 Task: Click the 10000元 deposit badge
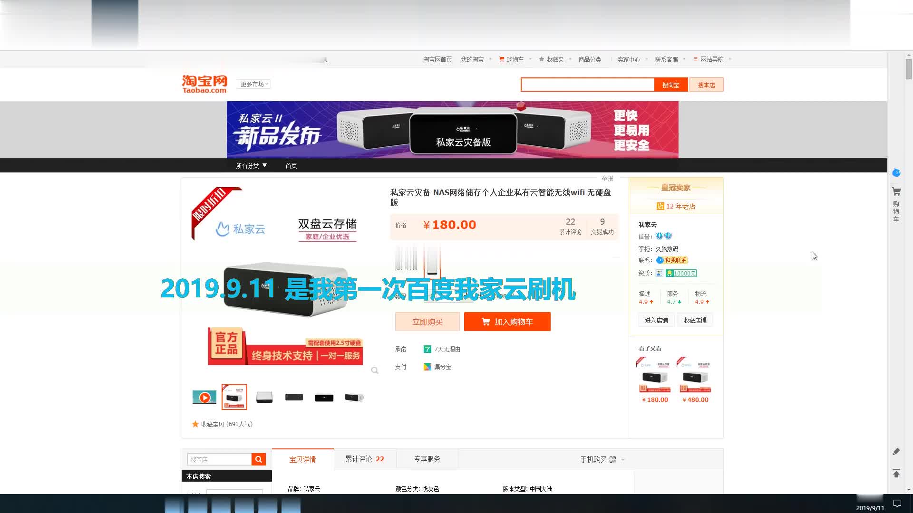tap(681, 273)
